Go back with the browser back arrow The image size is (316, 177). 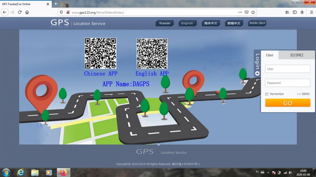point(5,12)
